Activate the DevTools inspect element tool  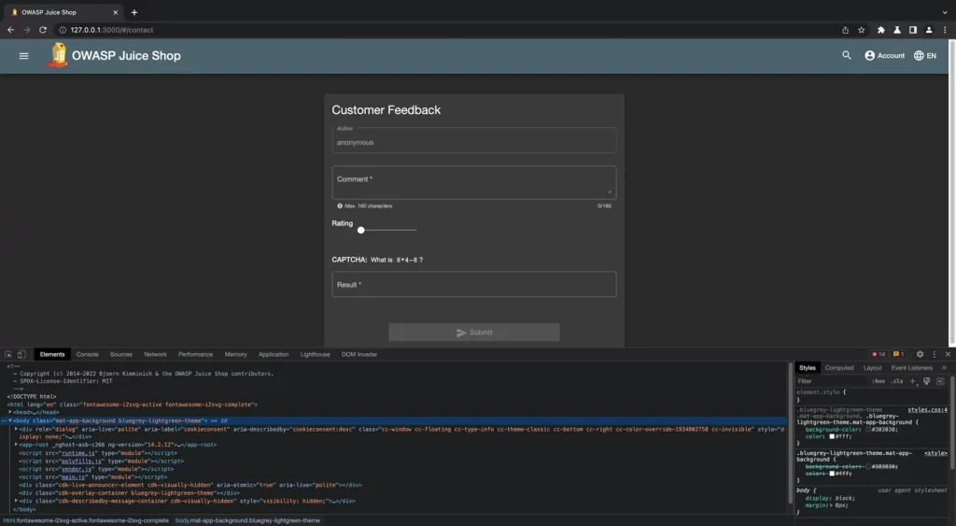(7, 354)
